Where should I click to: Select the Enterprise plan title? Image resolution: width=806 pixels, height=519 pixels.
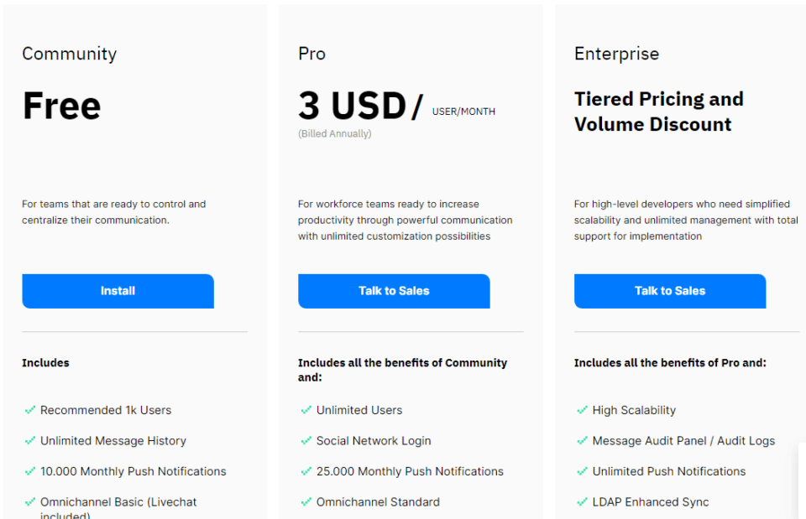tap(616, 54)
